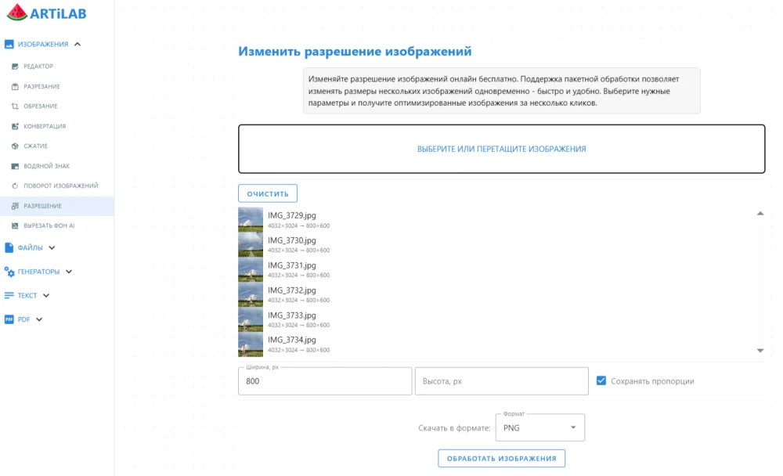Click the ARTiLAB watermelon logo
The image size is (783, 476).
tap(16, 13)
